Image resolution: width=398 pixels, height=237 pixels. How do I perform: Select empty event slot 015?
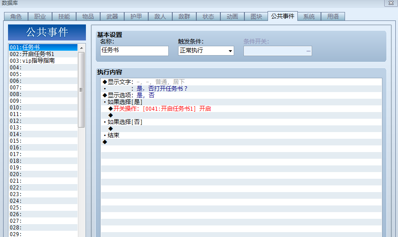[43, 141]
